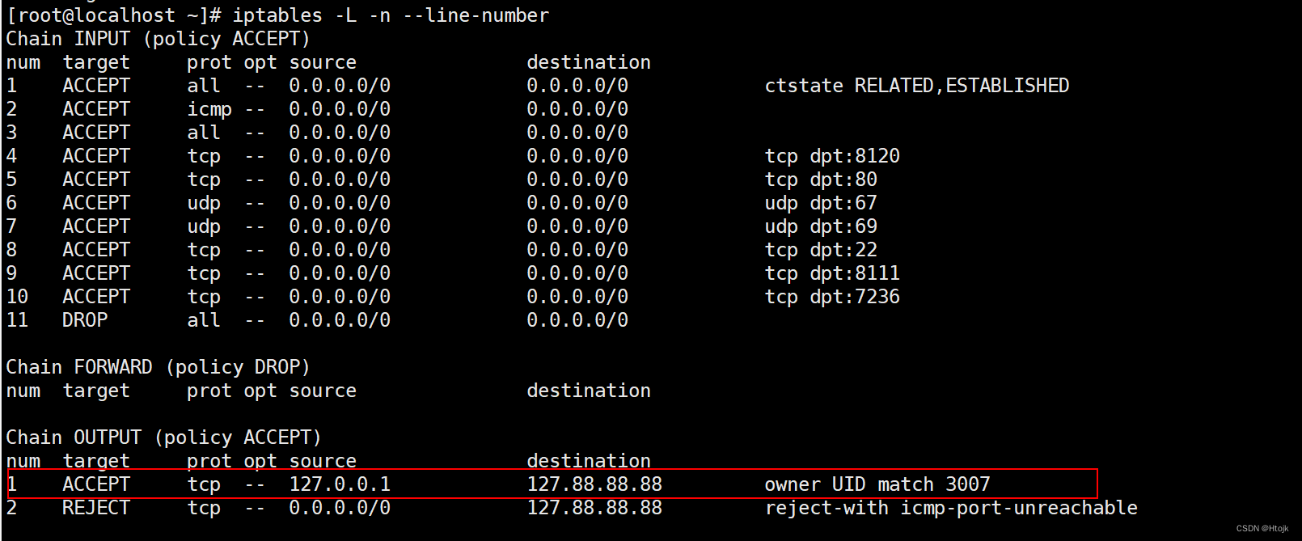Click 'destination' header under Chain FORWARD
This screenshot has width=1302, height=541.
point(589,391)
